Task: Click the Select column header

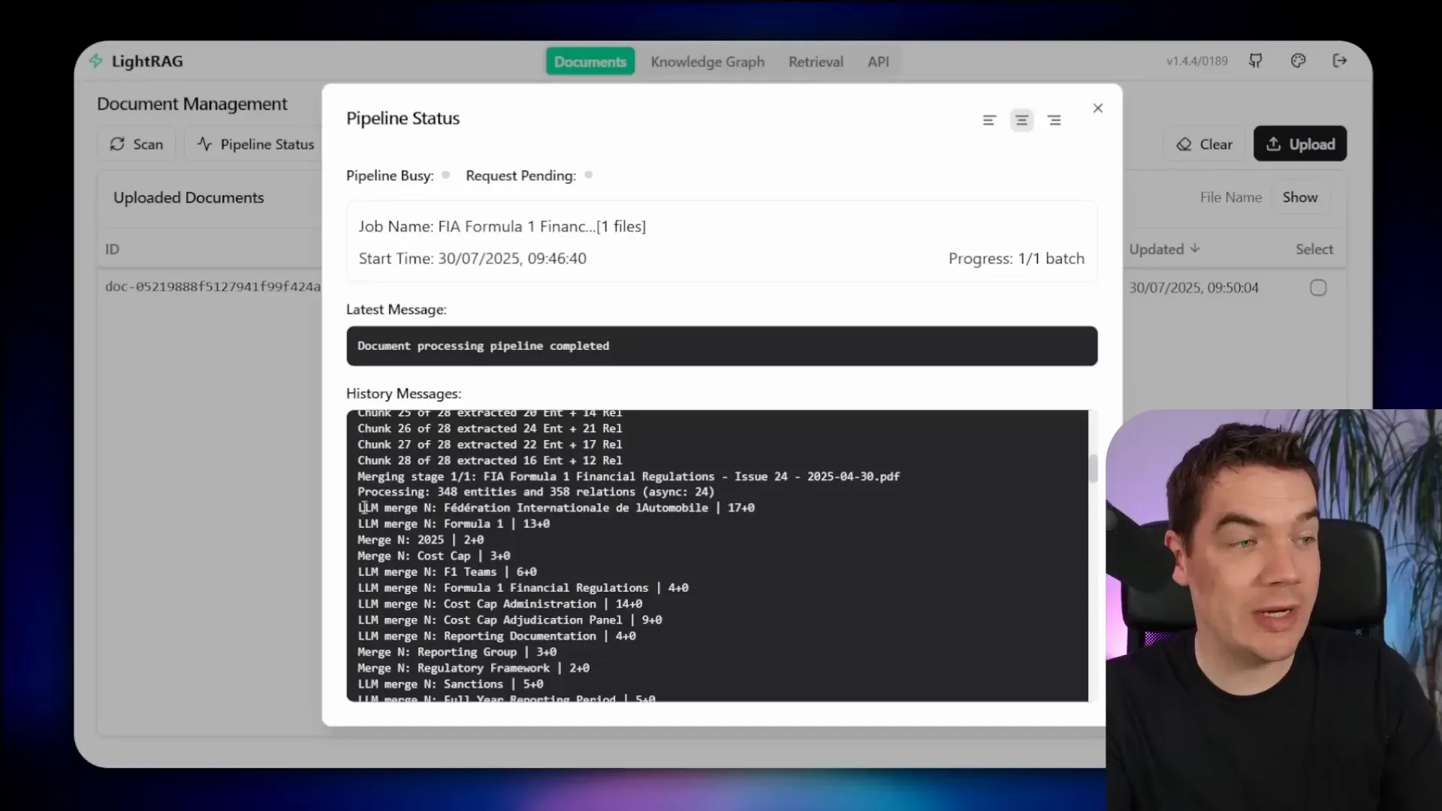Action: 1314,249
